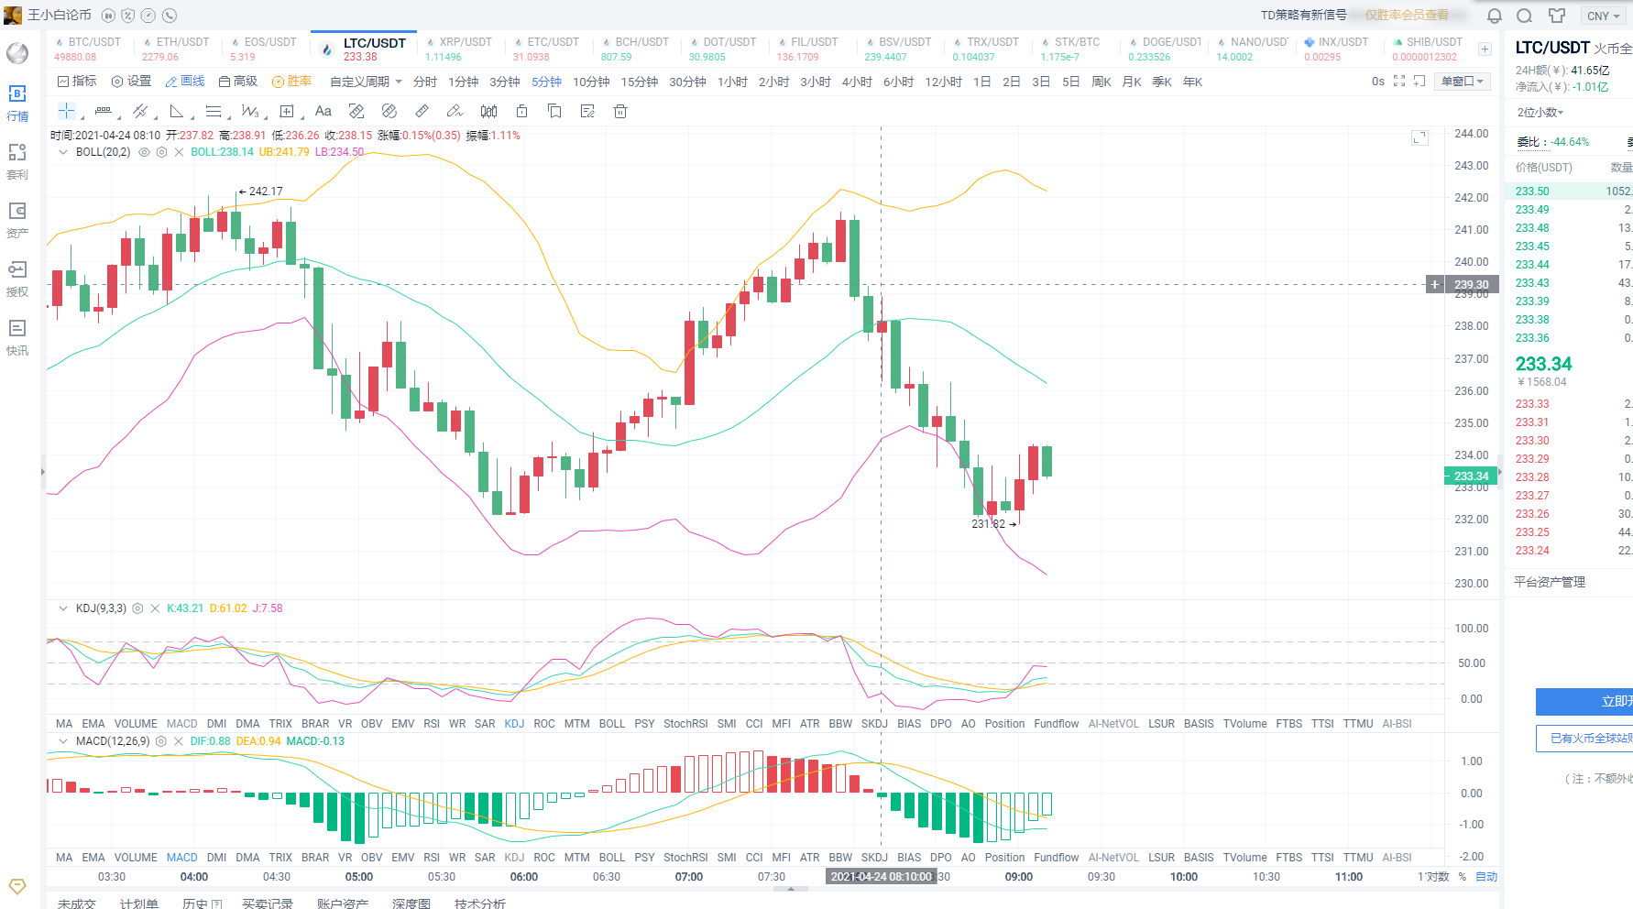This screenshot has height=909, width=1633.
Task: Remove the MACD indicator with X
Action: click(179, 741)
